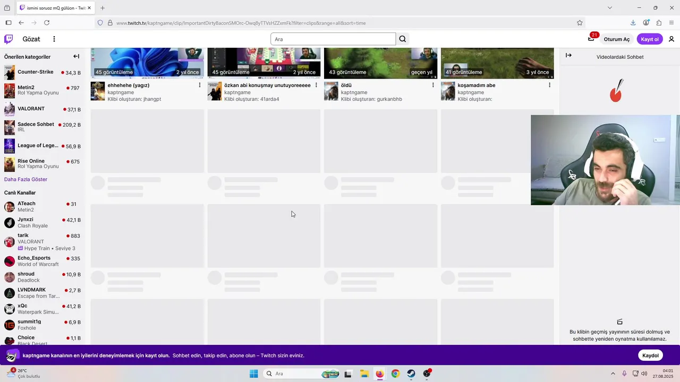This screenshot has height=382, width=680.
Task: Open the three-dot menu next to Gözat
Action: click(54, 39)
